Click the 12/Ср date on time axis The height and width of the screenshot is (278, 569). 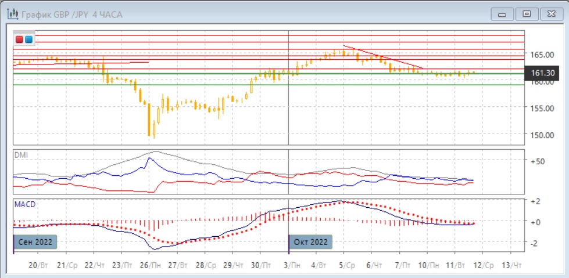[x=484, y=265]
